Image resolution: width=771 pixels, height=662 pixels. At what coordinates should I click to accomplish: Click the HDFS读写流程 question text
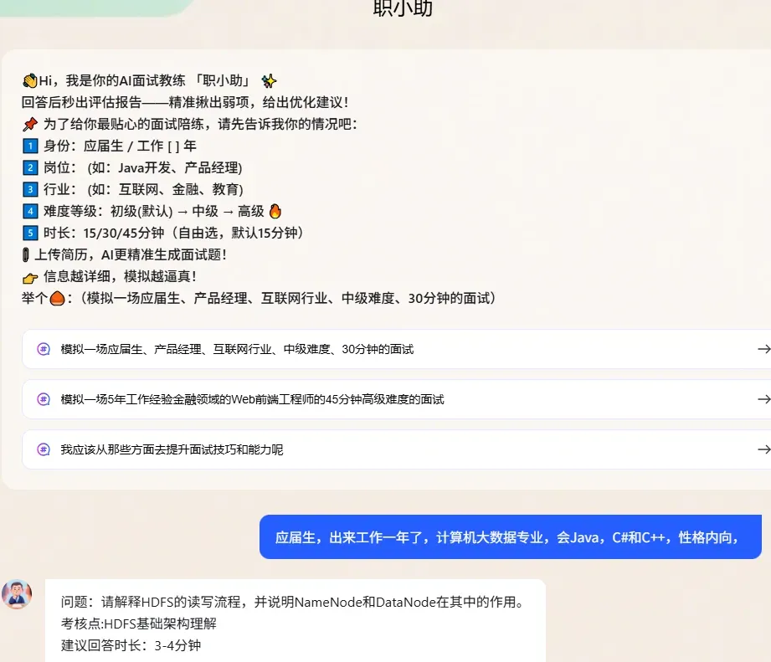pos(295,602)
